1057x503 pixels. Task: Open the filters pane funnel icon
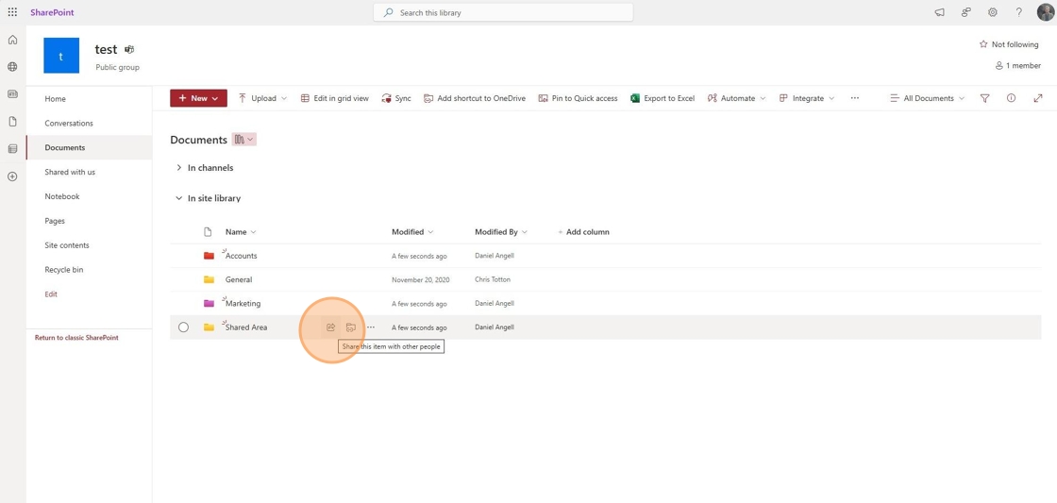coord(985,98)
